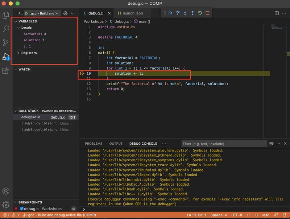Collapse the Locals variable section
Screen dimensions: 290x219
click(18, 28)
